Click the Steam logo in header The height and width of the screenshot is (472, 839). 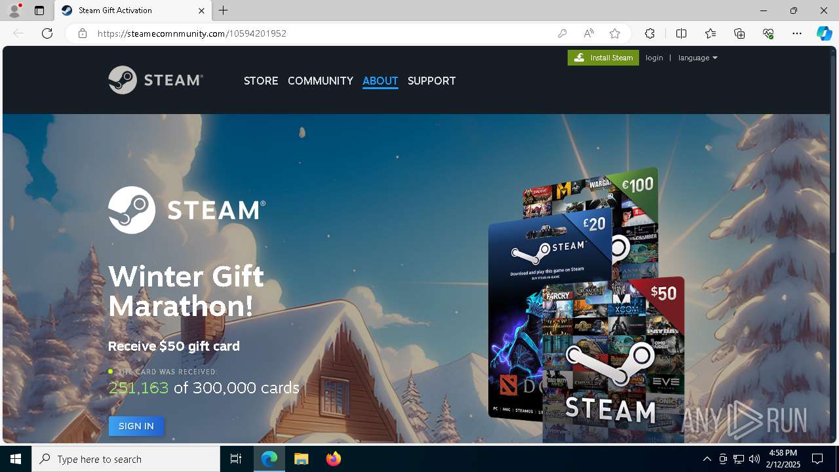coord(155,80)
